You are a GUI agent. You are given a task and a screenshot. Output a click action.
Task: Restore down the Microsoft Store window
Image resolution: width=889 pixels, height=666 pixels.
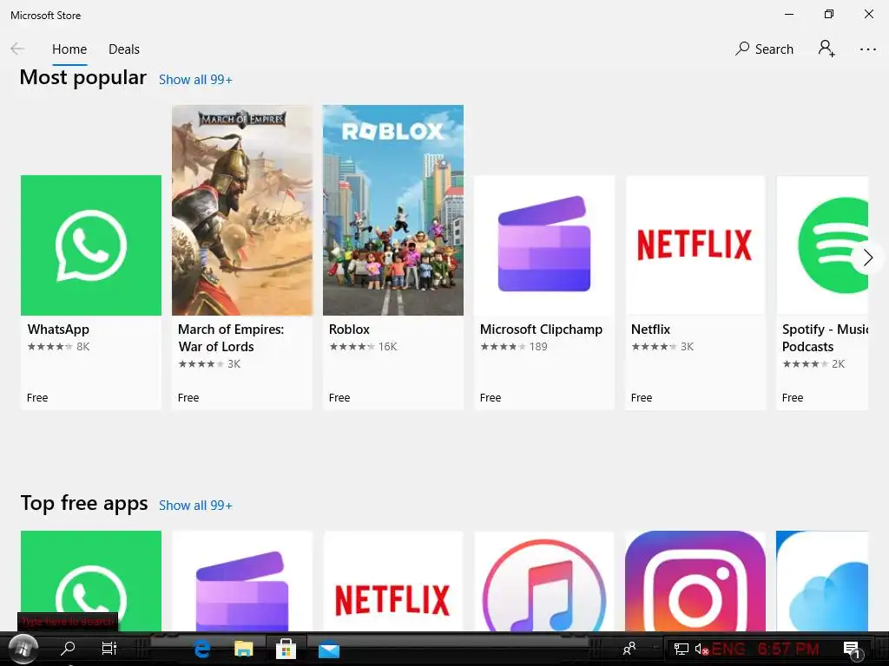[x=829, y=14]
